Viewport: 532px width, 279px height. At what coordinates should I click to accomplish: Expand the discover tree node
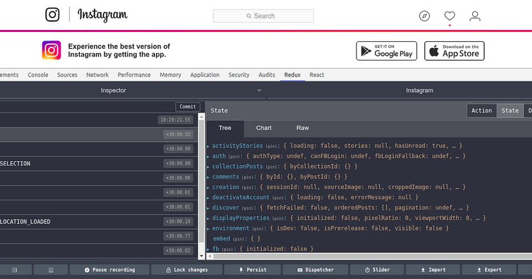[208, 208]
